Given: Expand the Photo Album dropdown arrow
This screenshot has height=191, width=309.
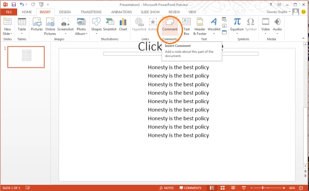Looking at the screenshot, I should (x=87, y=34).
